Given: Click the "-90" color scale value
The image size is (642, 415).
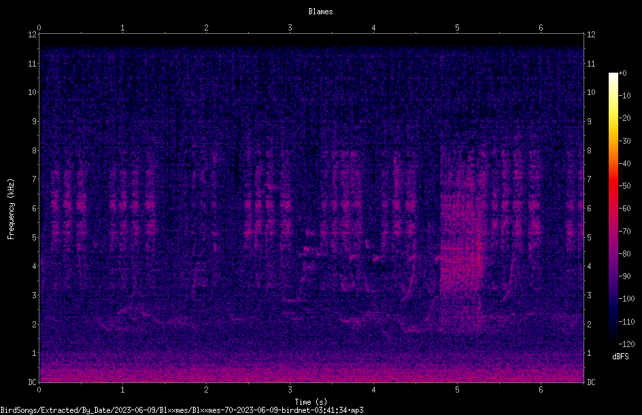Looking at the screenshot, I should (x=625, y=276).
